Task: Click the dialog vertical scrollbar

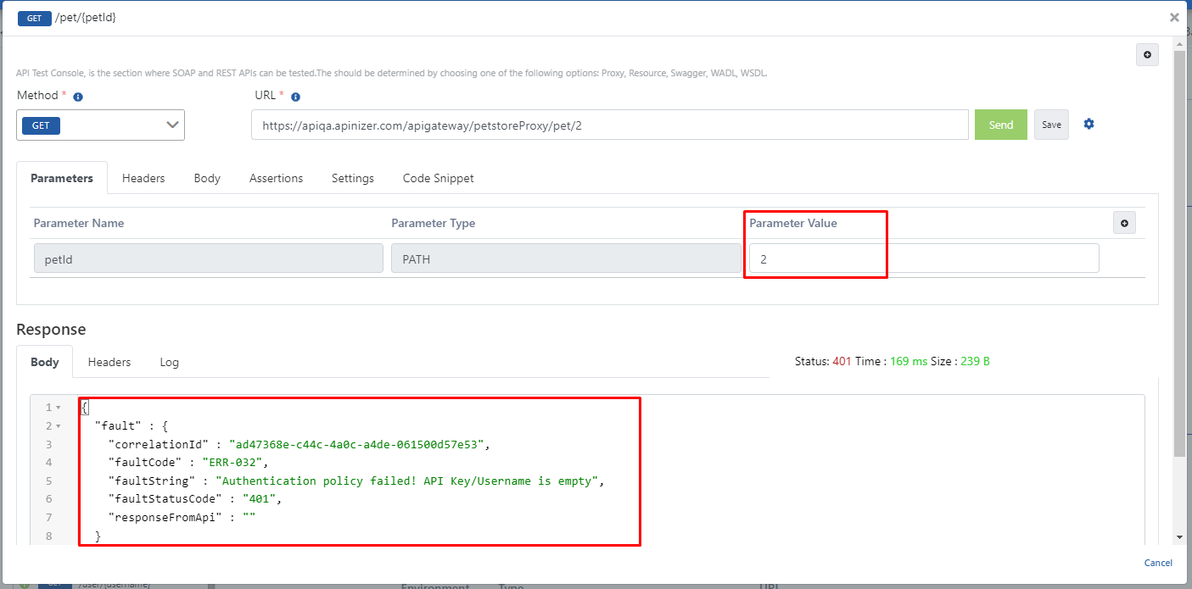Action: 1179,254
